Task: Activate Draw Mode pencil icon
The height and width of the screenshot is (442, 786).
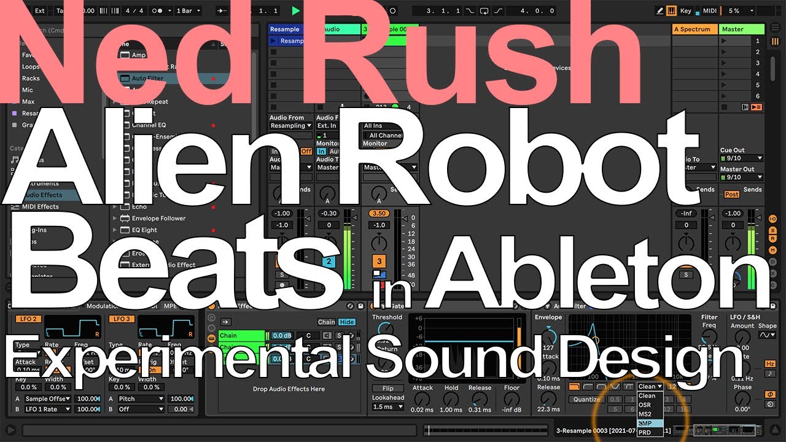Action: [660, 10]
